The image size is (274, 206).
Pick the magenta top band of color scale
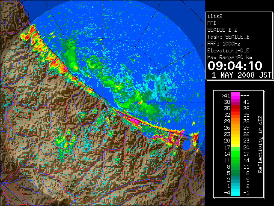point(235,95)
